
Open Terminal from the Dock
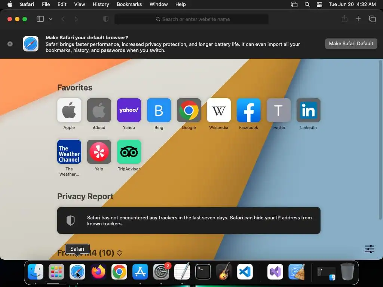click(x=203, y=272)
